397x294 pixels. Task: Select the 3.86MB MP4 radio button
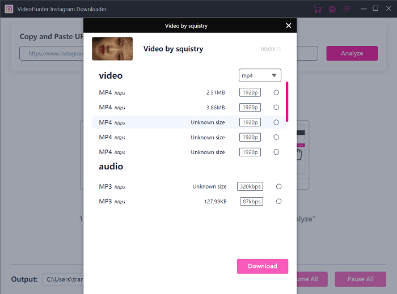click(x=276, y=108)
